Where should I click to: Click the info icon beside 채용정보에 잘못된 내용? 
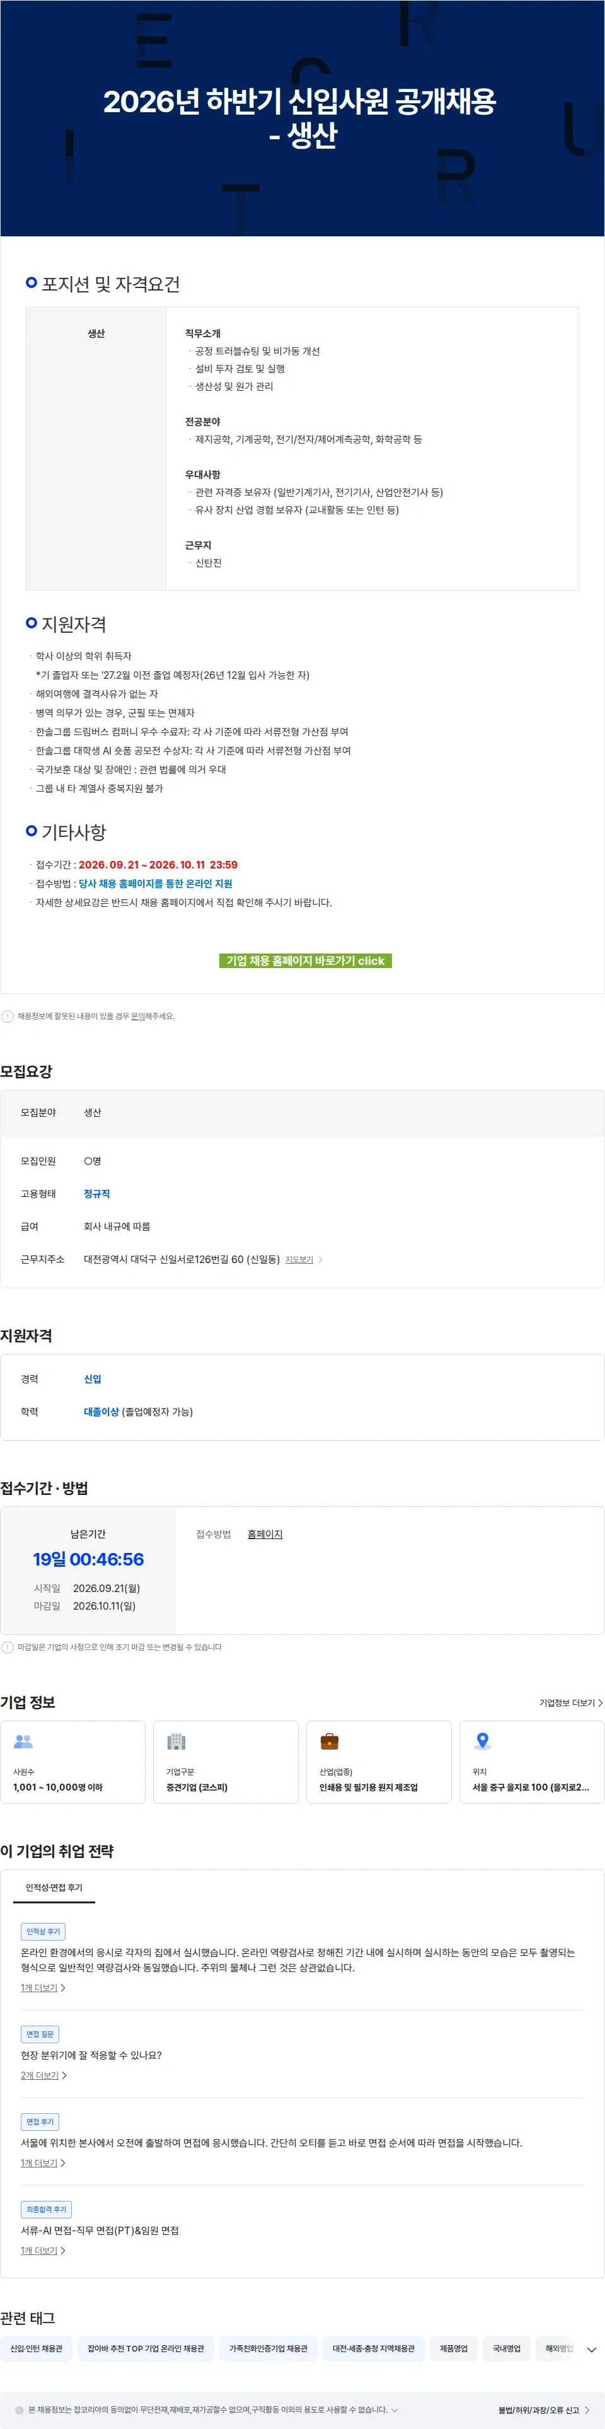tap(8, 1017)
